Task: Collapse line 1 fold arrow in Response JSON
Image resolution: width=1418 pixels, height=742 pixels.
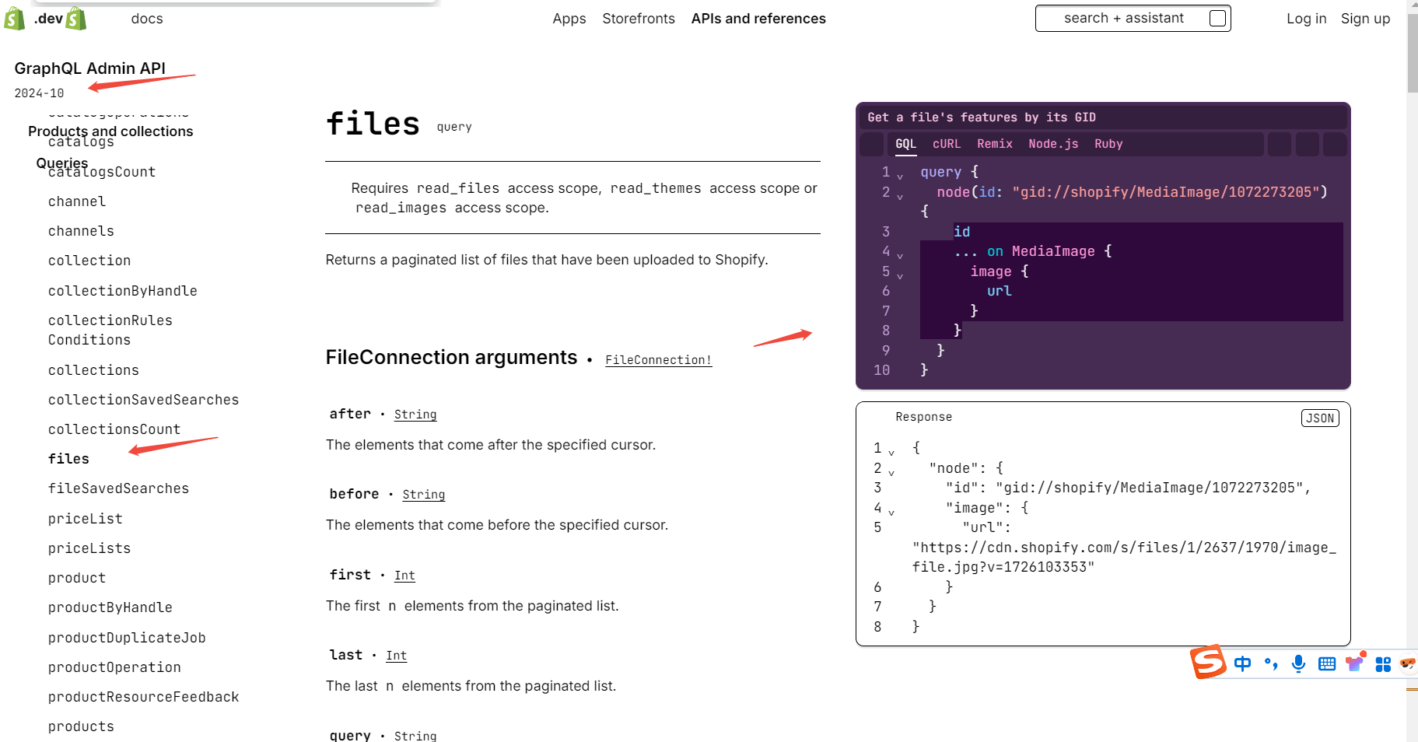Action: tap(891, 452)
